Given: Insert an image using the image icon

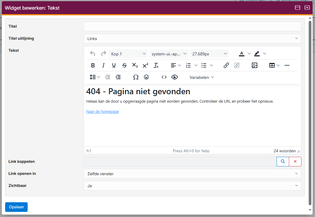Looking at the screenshot, I should pos(255,65).
